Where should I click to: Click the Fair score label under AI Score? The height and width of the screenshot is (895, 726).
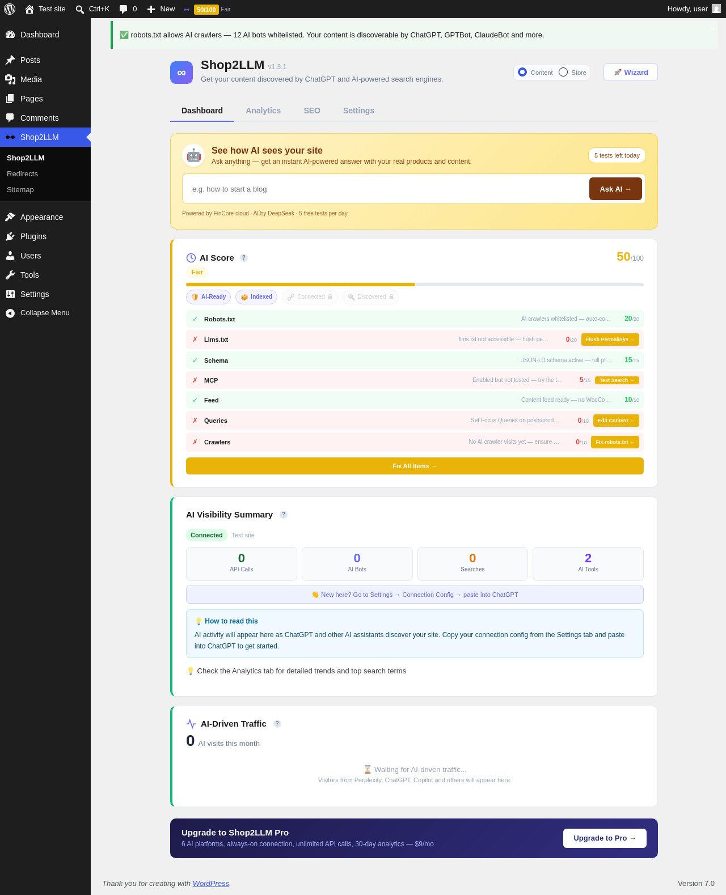[x=197, y=273]
